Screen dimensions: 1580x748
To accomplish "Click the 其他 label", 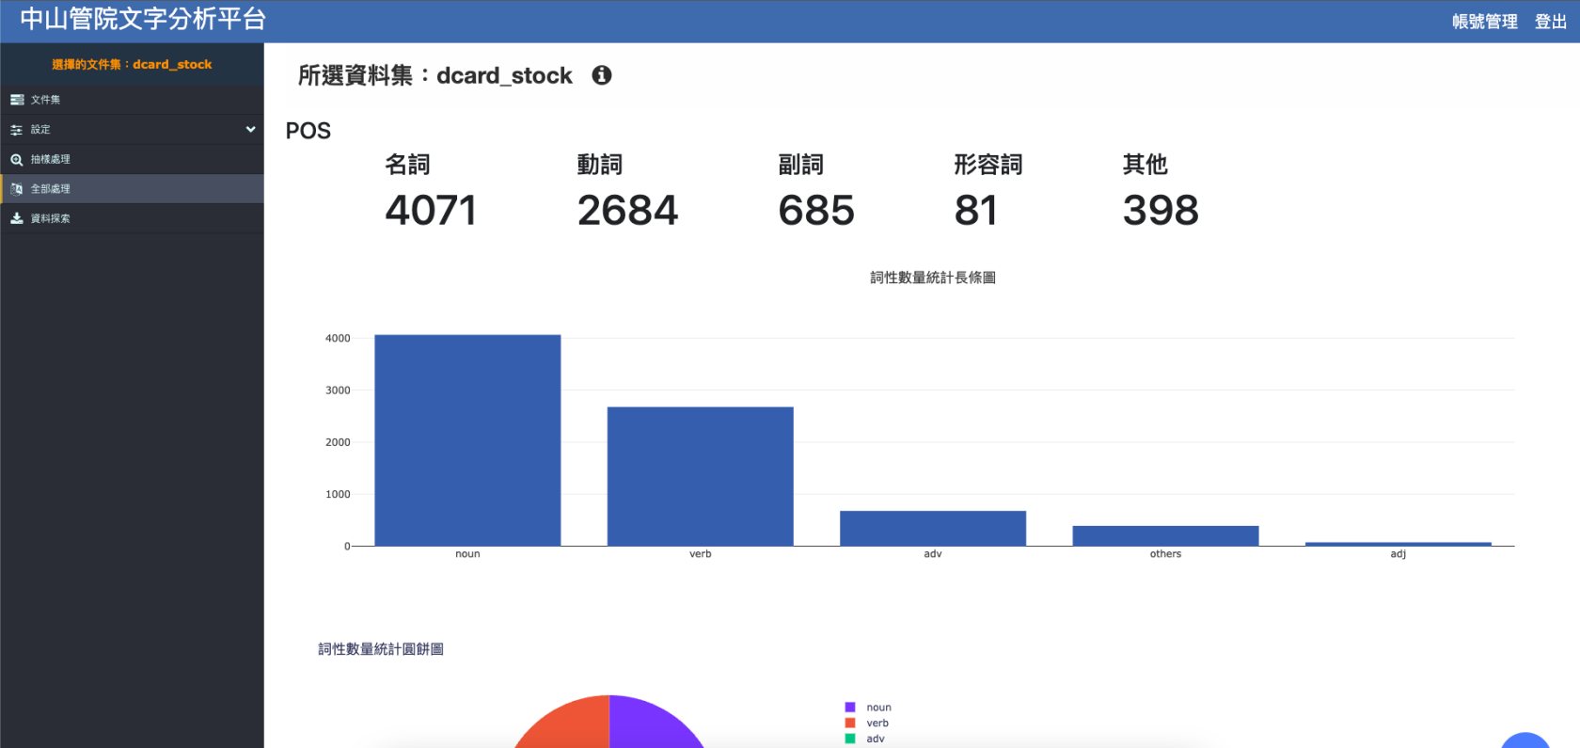I will (1145, 165).
